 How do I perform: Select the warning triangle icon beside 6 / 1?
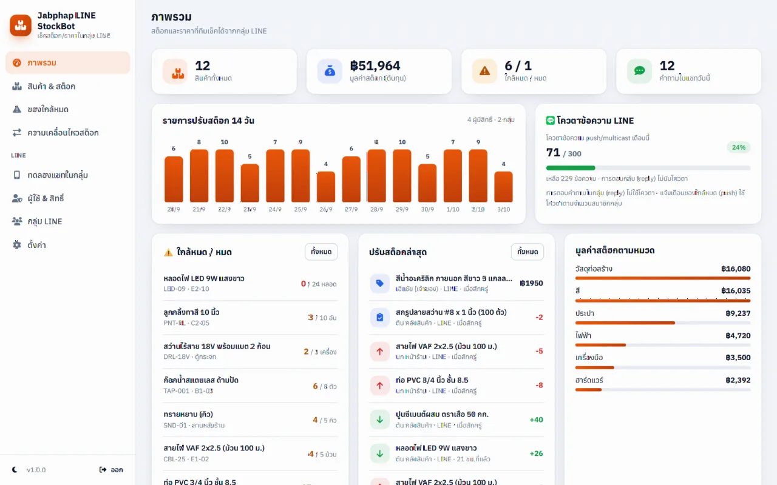coord(484,71)
